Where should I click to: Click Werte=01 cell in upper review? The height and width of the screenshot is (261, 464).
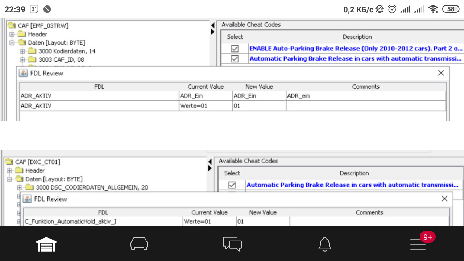pos(206,106)
